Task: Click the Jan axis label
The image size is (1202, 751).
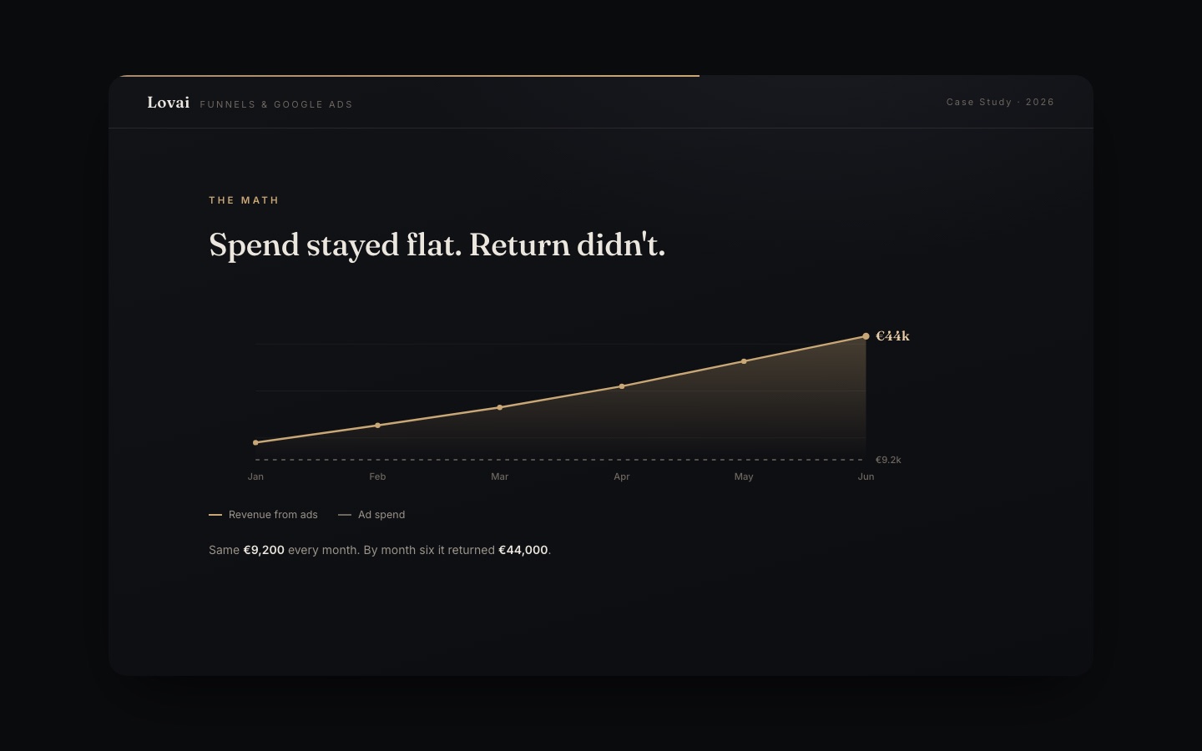Action: pyautogui.click(x=255, y=476)
